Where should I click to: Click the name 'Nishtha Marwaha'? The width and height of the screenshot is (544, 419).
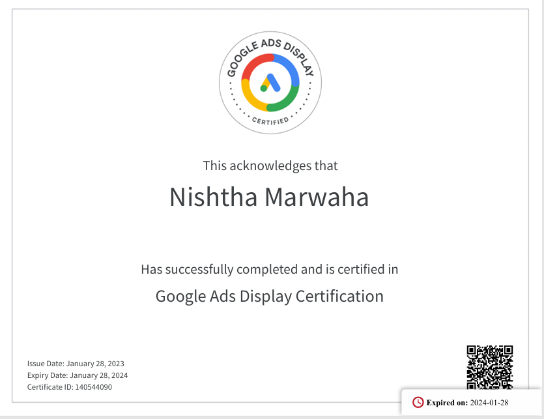point(269,197)
